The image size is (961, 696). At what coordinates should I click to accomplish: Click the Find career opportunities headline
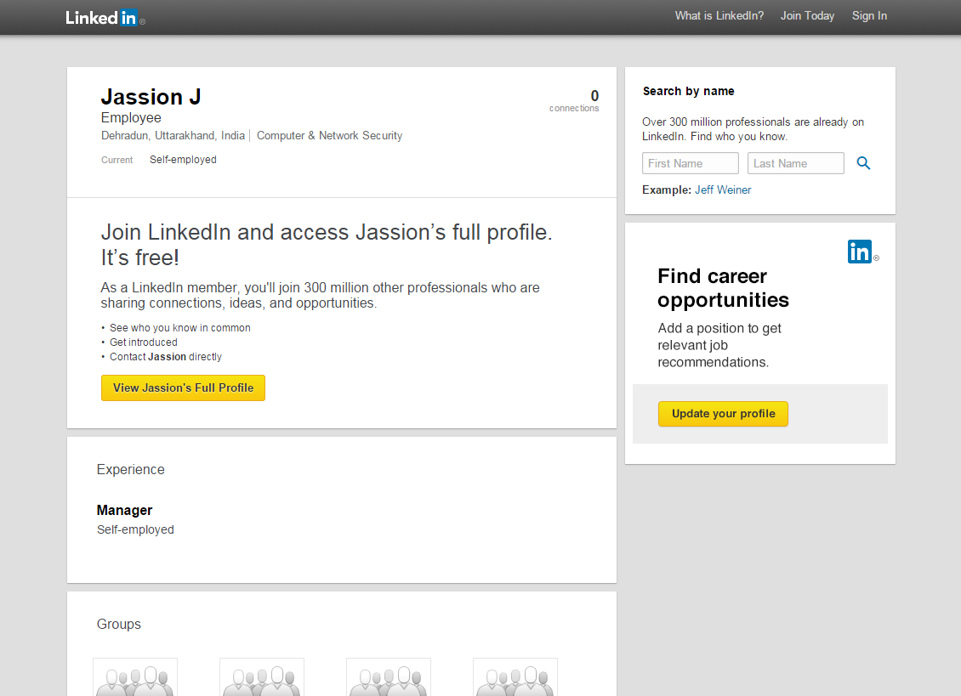(x=723, y=288)
